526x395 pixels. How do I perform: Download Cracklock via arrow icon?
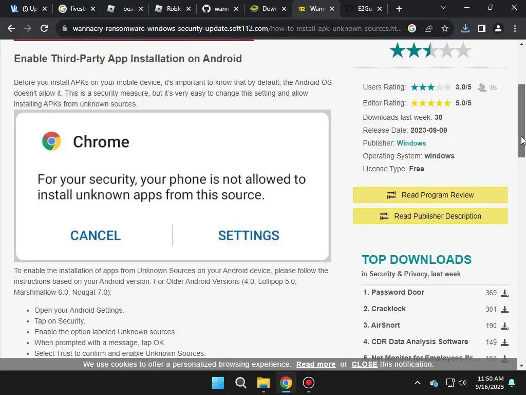click(x=504, y=309)
